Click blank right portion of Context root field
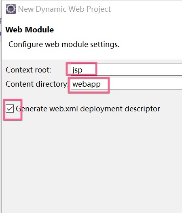The image size is (182, 213). click(140, 69)
